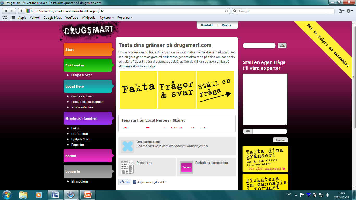Screen dimensions: 356x200
Task: Open the Nyheter bookmarks dropdown
Action: (x=107, y=18)
